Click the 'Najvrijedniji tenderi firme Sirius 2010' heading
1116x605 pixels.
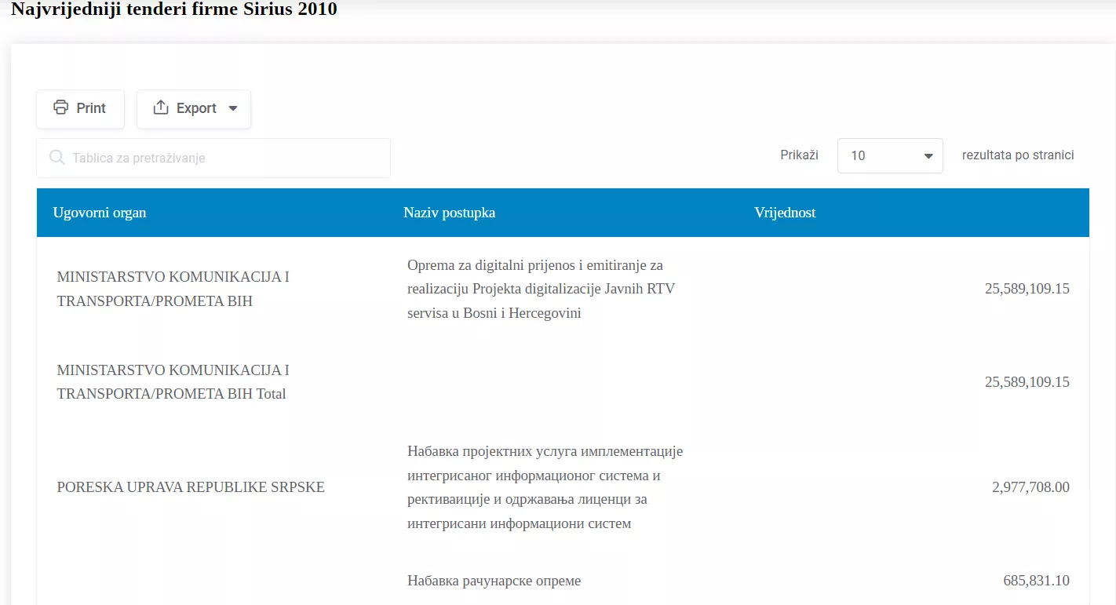174,10
